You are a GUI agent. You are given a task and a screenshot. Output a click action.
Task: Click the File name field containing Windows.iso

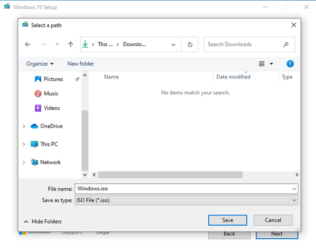[x=183, y=189]
